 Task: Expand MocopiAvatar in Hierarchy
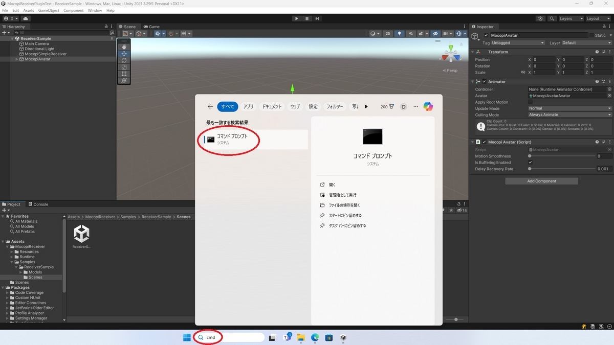[x=17, y=59]
